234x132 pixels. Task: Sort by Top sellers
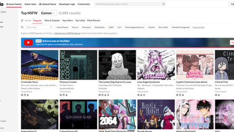click(x=67, y=21)
